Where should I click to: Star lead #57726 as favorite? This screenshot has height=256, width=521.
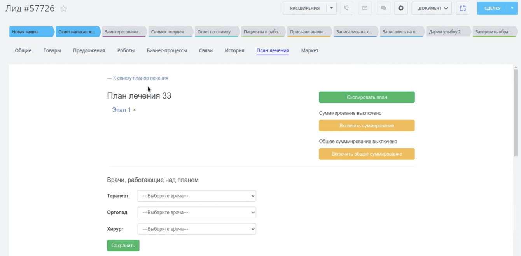coord(64,9)
